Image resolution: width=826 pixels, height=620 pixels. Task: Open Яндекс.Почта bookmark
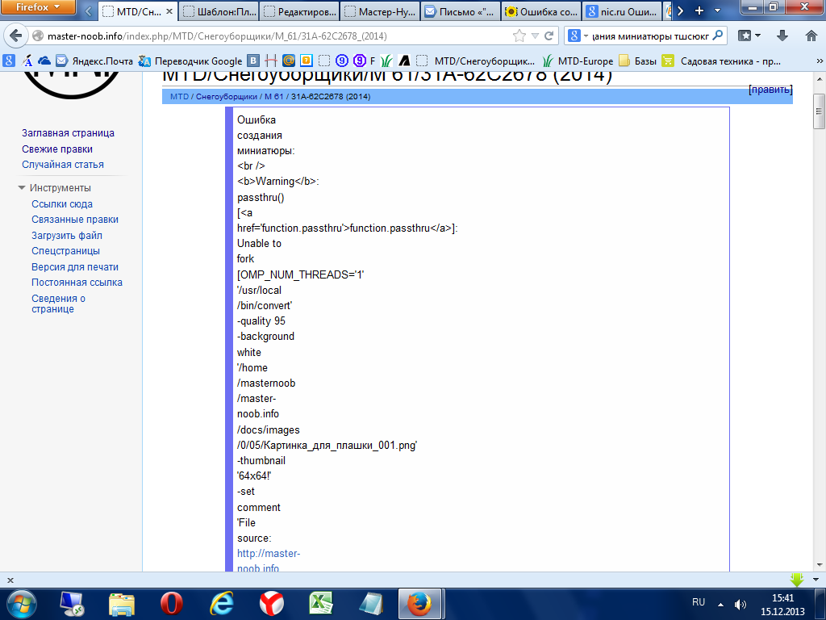pos(94,61)
